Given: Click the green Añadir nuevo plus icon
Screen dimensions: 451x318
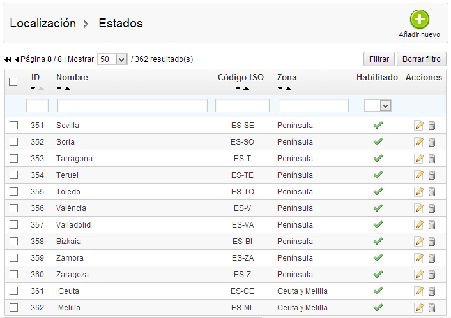Looking at the screenshot, I should coord(419,19).
